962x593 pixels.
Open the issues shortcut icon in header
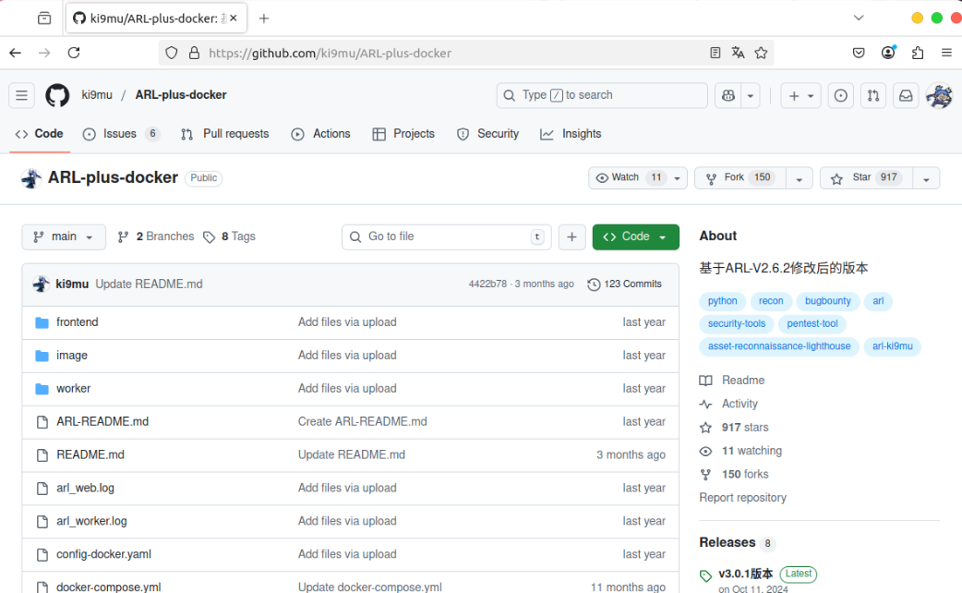840,95
